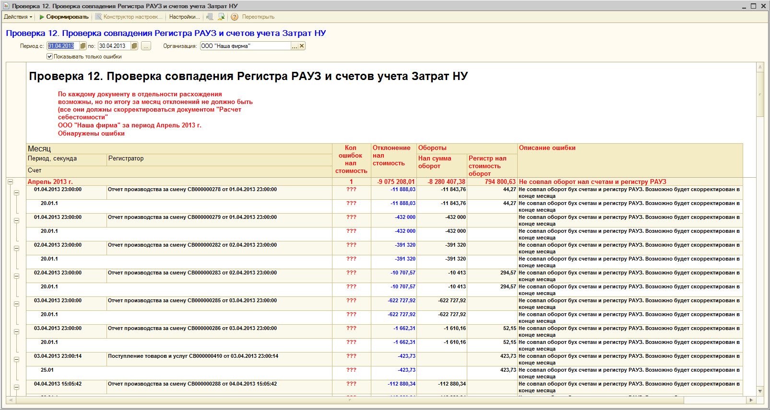
Task: Click vertical scrollbar down arrow
Action: tap(760, 391)
